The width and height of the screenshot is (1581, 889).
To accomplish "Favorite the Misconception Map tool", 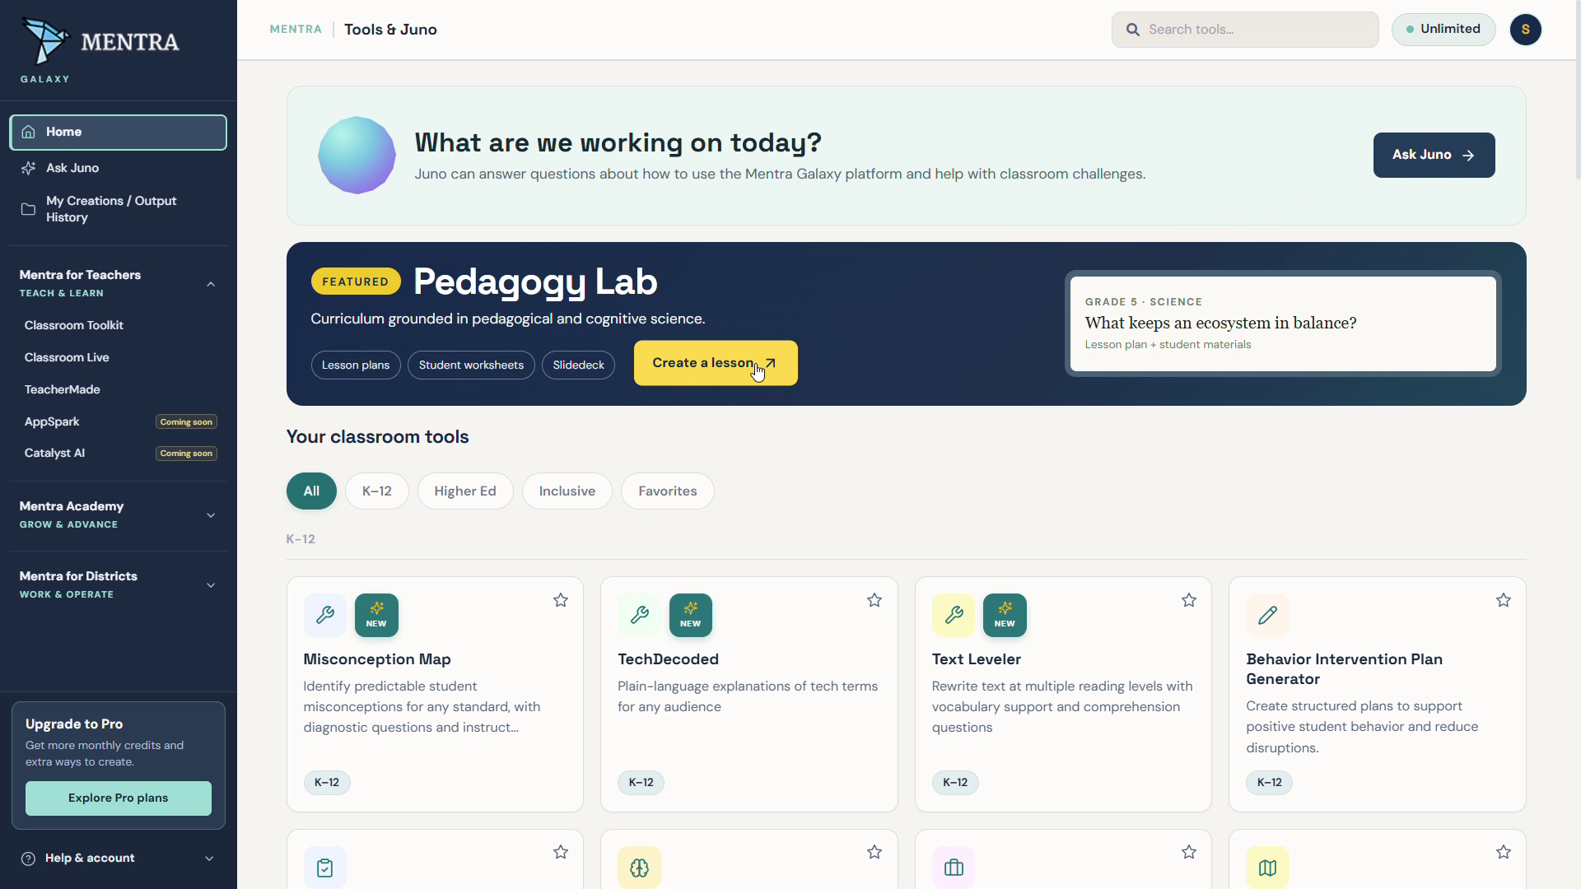I will (x=561, y=600).
